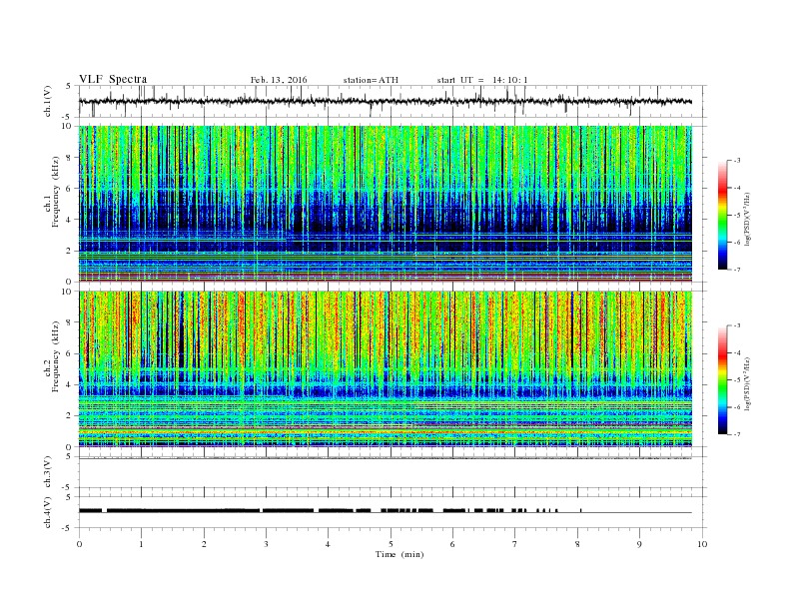Click time axis tick label "5"

point(391,544)
